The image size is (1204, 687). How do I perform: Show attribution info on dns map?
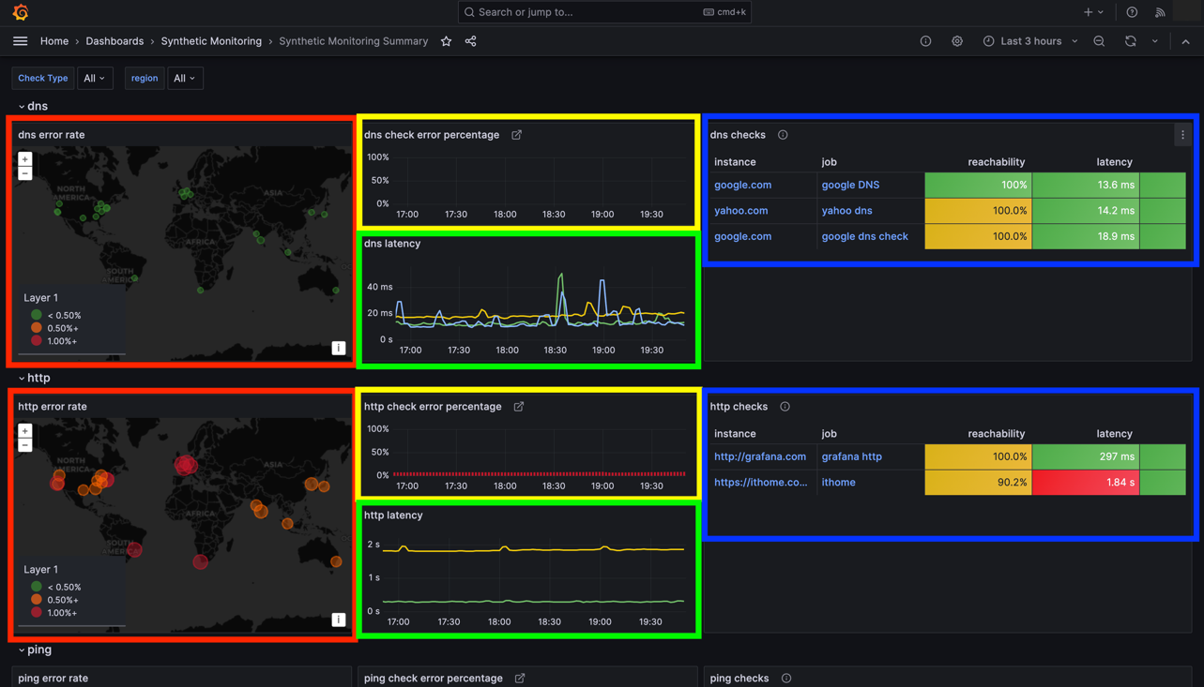[339, 348]
